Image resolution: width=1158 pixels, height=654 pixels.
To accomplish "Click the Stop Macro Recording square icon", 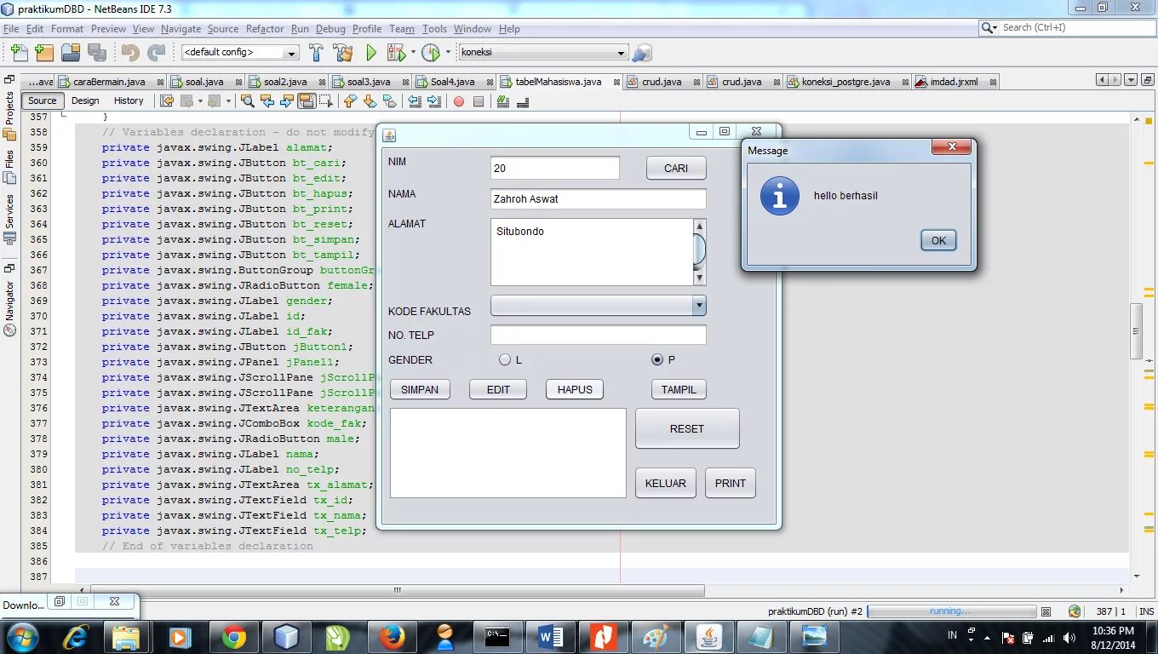I will 479,101.
